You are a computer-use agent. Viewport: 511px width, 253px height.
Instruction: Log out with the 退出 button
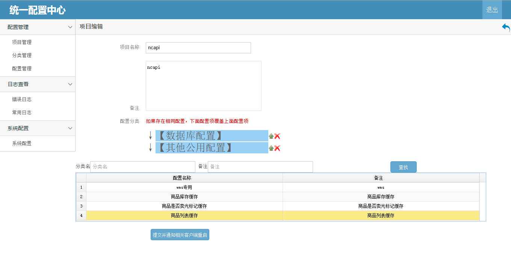[492, 10]
